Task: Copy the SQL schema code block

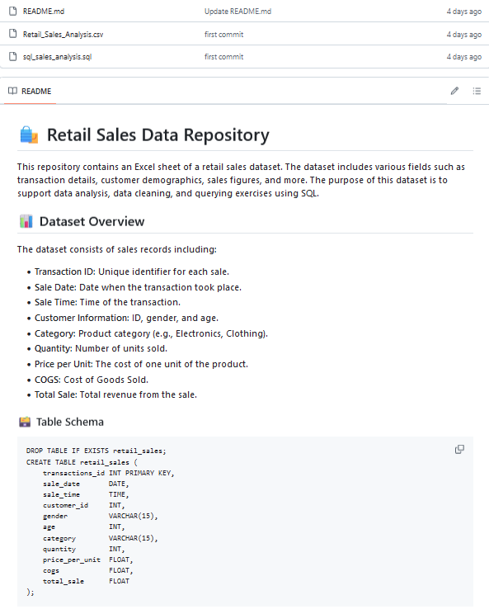Action: click(x=459, y=449)
